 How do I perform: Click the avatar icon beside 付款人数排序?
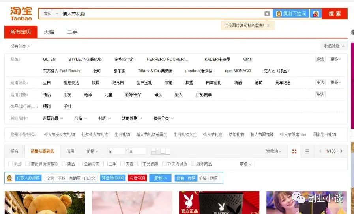[9, 178]
